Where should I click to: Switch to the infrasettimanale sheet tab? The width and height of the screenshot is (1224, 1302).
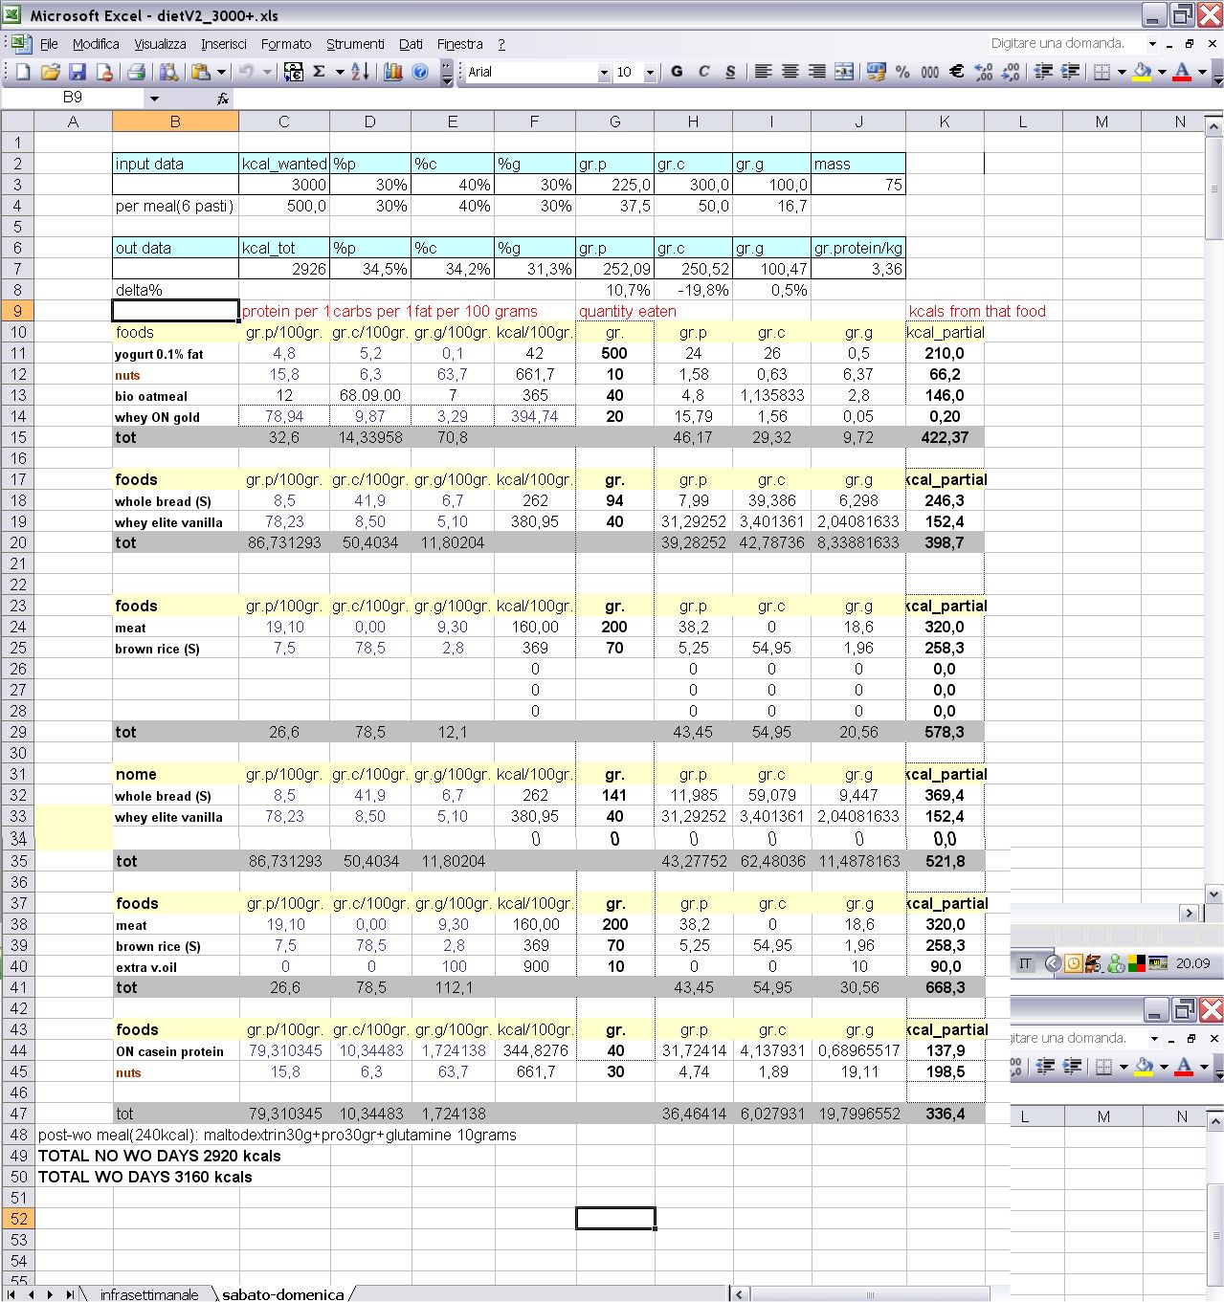click(x=148, y=1294)
